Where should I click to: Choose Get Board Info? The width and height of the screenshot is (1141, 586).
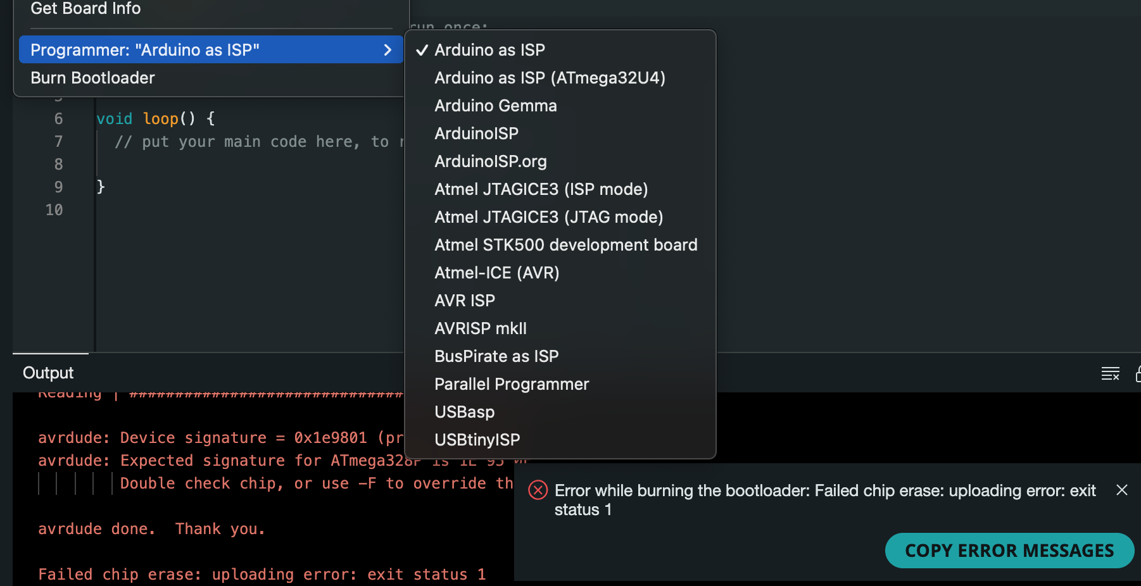click(85, 9)
